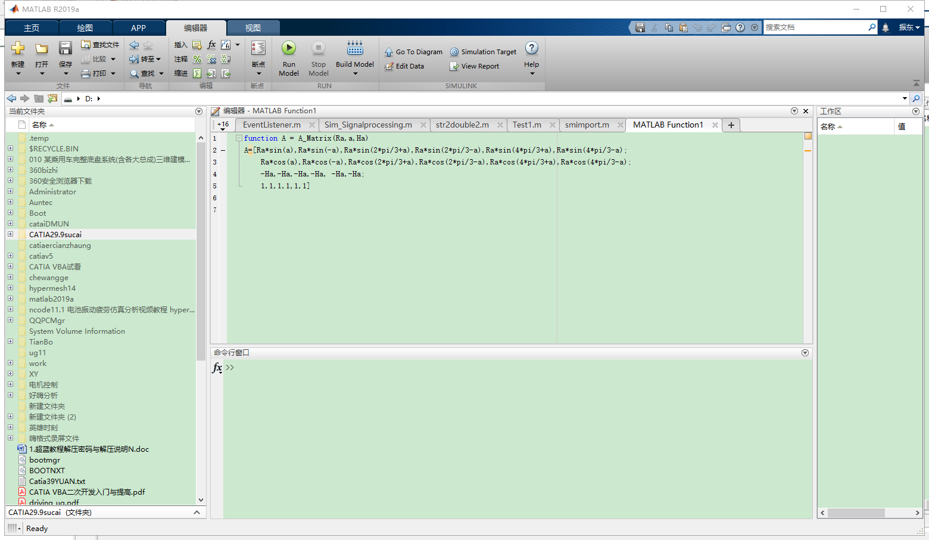The image size is (929, 540).
Task: Click the Go To Diagram button
Action: coord(413,52)
